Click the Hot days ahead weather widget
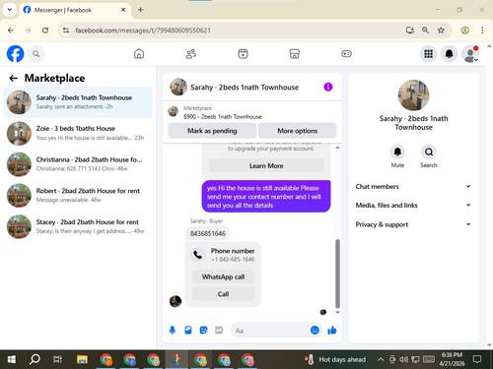 (334, 359)
